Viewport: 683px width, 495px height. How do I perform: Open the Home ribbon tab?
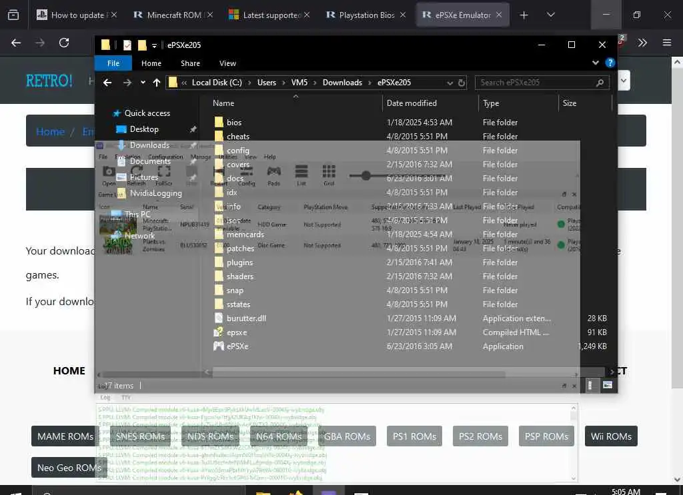pyautogui.click(x=151, y=63)
